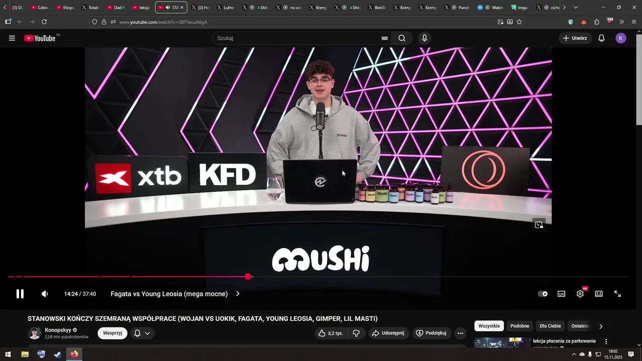The width and height of the screenshot is (642, 361).
Task: Switch to the 'Luther' X tab
Action: (x=226, y=8)
